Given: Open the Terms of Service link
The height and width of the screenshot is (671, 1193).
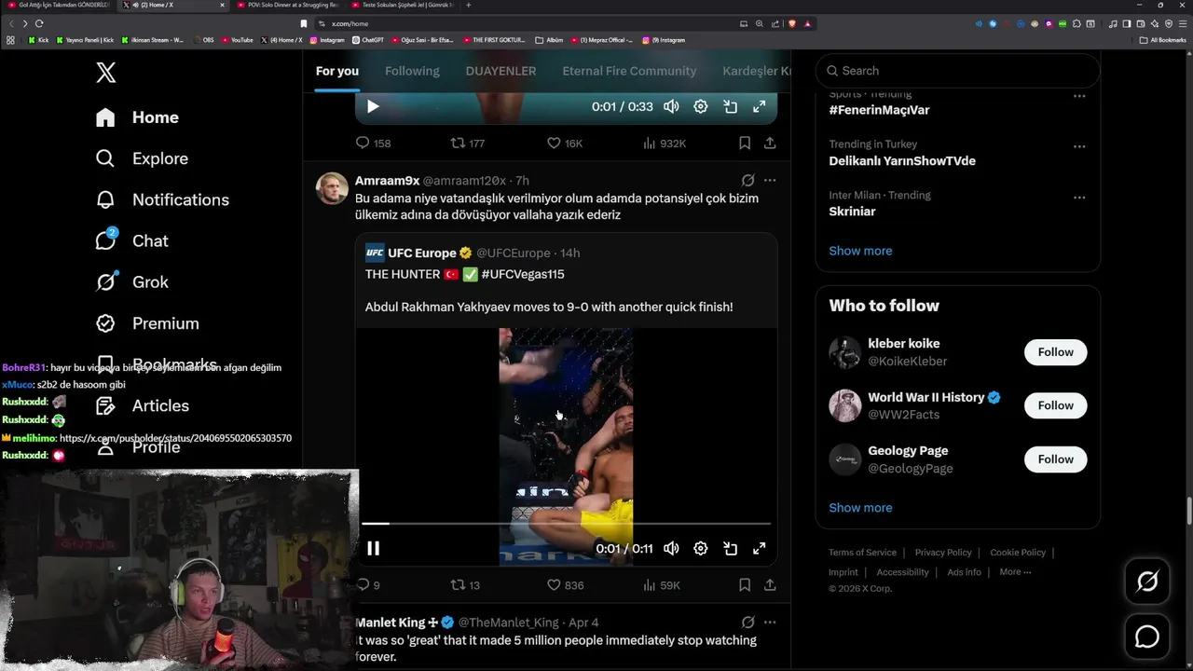Looking at the screenshot, I should tap(862, 553).
